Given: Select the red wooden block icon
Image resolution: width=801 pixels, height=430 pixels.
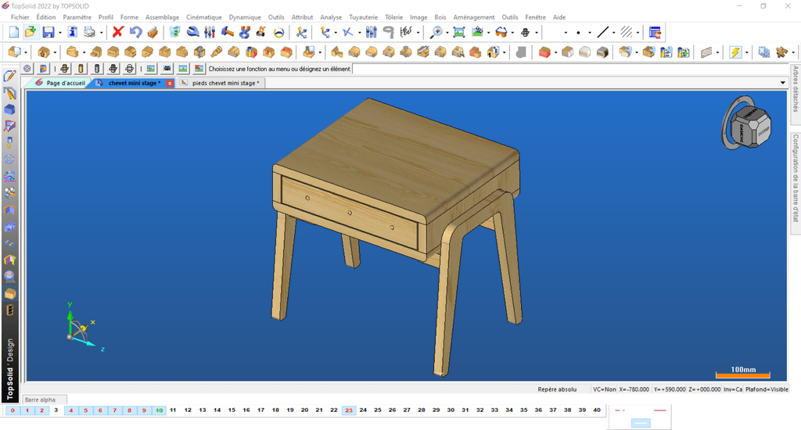Looking at the screenshot, I should click(x=544, y=52).
